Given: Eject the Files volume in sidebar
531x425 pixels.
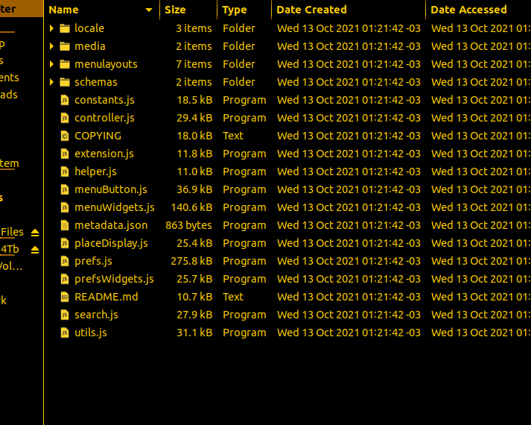Looking at the screenshot, I should 34,233.
